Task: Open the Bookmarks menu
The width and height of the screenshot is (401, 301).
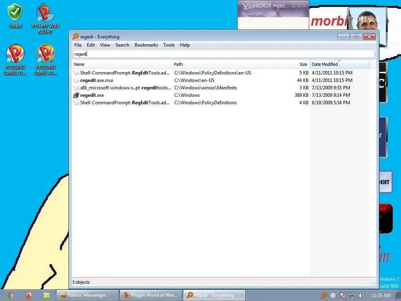Action: click(x=146, y=45)
